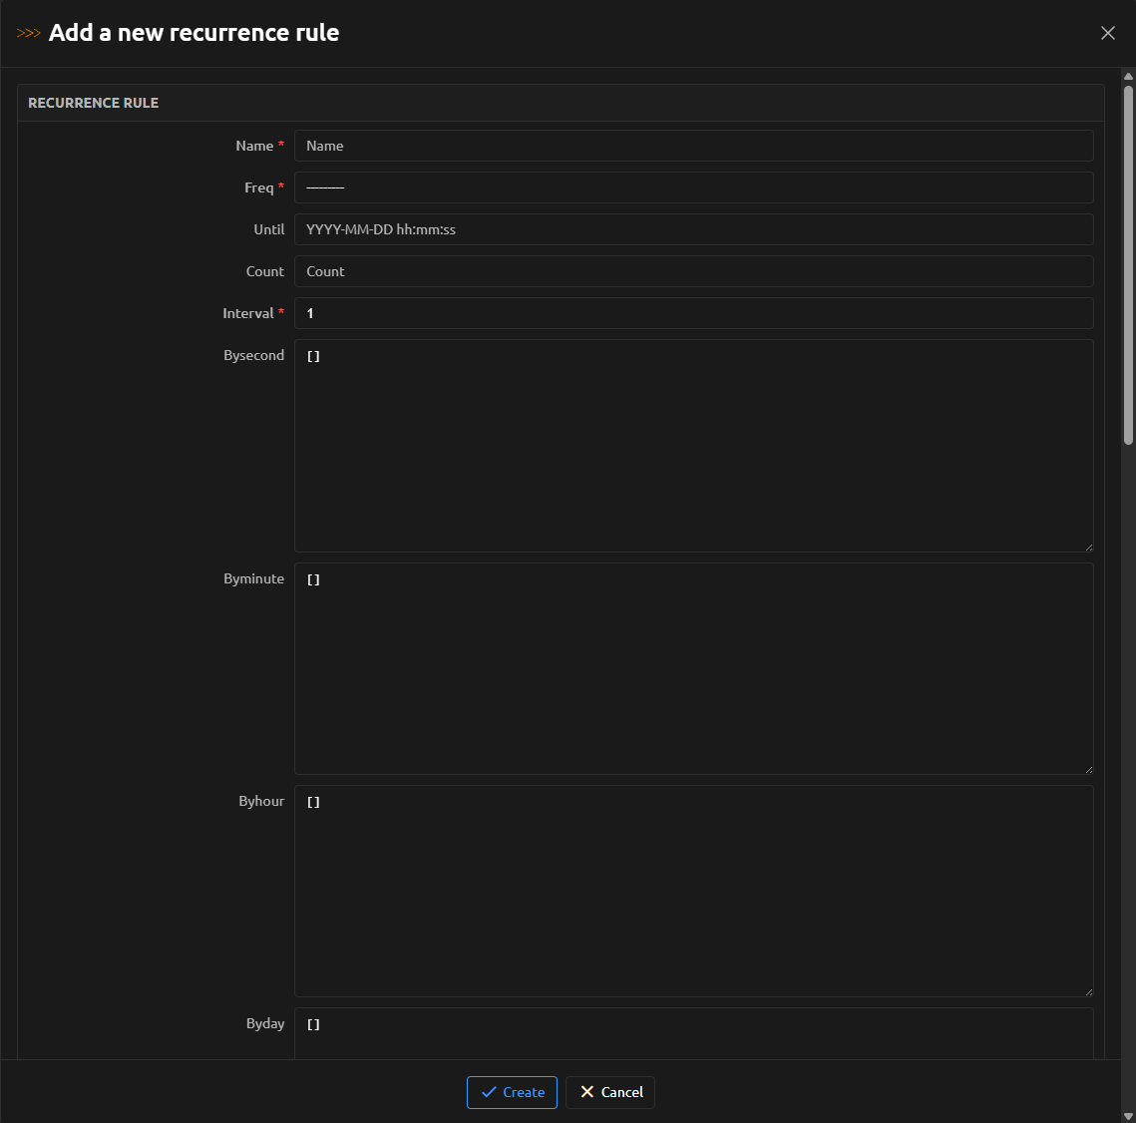
Task: Click the vertical scrollbar thumb
Action: pos(1128,265)
